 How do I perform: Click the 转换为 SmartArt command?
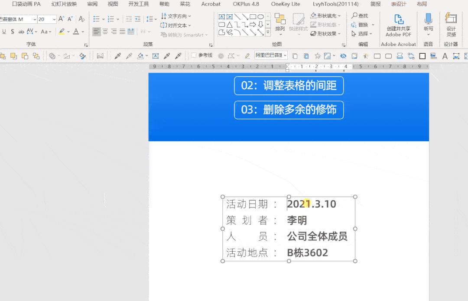click(x=185, y=35)
